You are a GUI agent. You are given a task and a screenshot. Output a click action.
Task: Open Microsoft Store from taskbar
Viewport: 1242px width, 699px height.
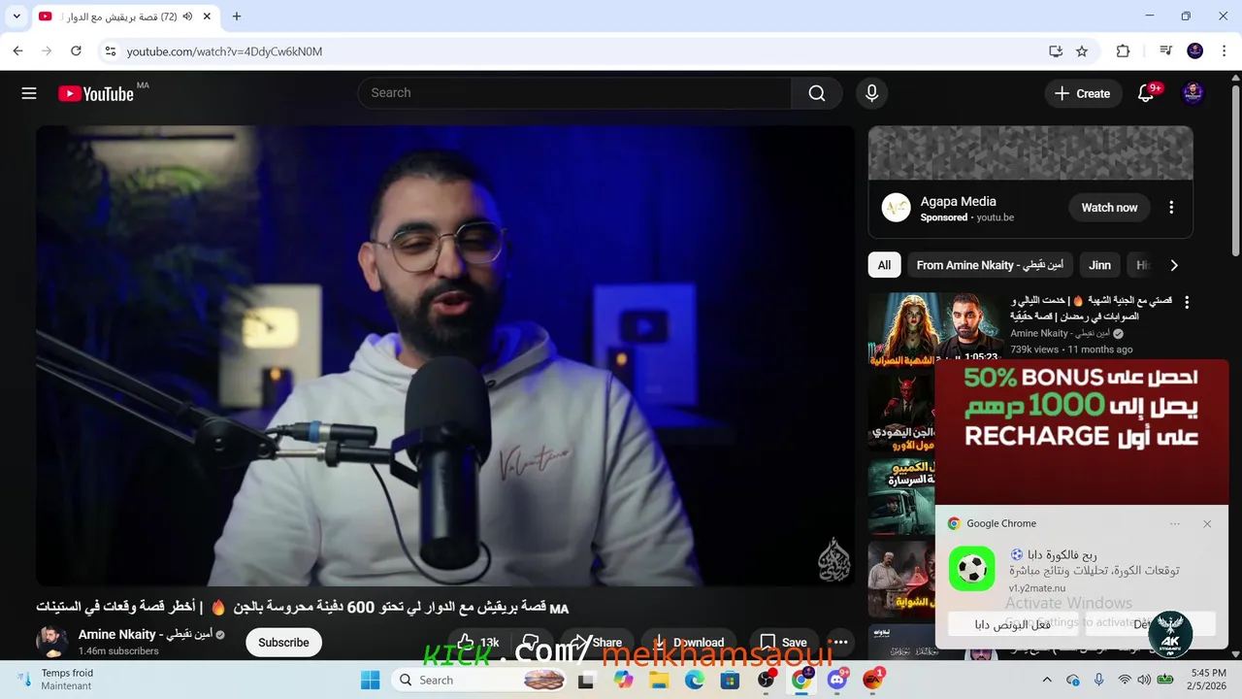(x=730, y=680)
